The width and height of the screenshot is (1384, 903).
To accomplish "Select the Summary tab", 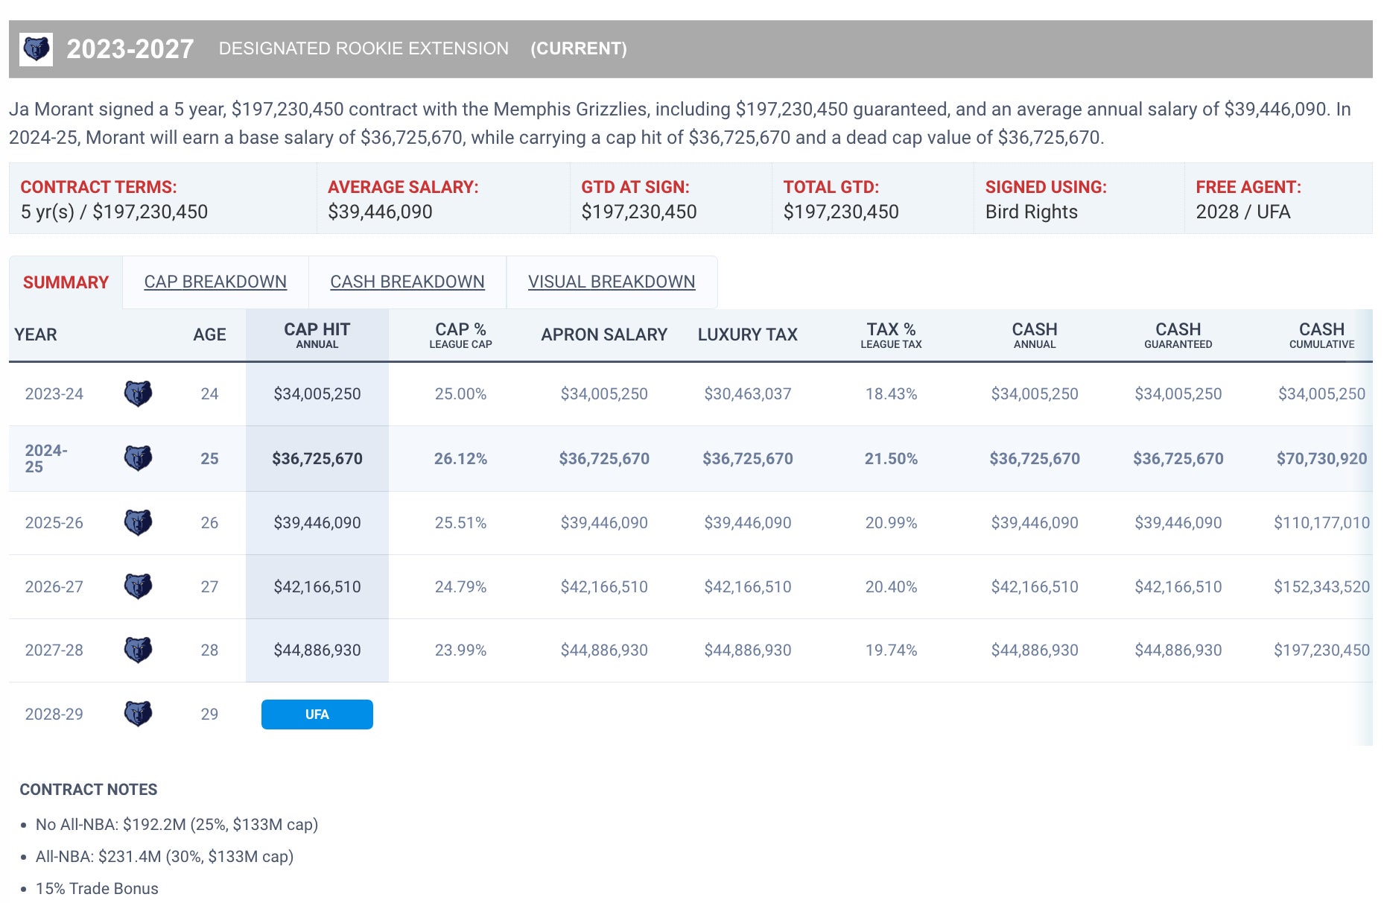I will (66, 282).
